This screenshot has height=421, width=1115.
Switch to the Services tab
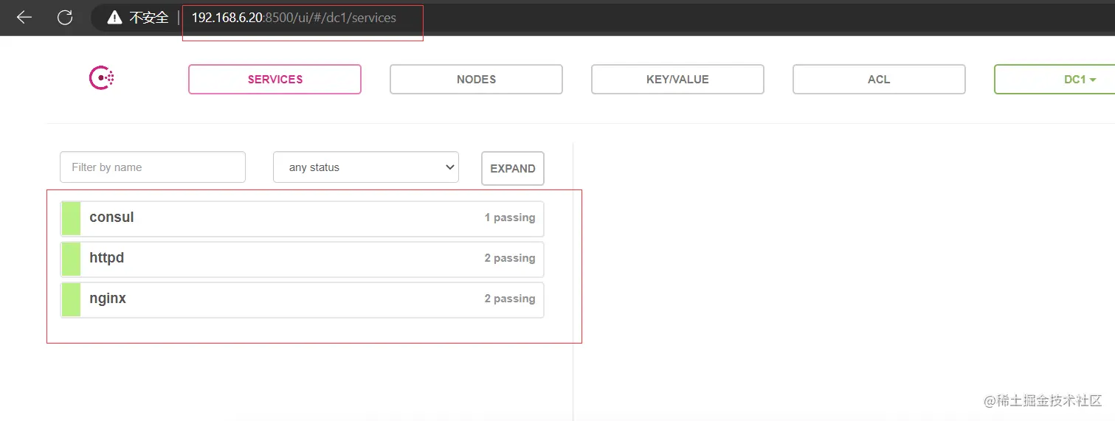click(275, 80)
